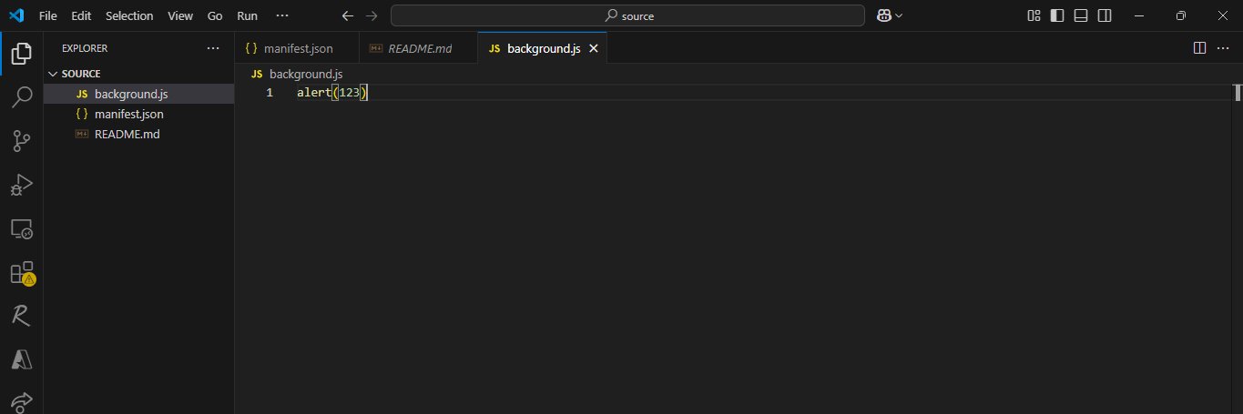Viewport: 1243px width, 414px height.
Task: Click the VS Code logo icon
Action: tap(15, 15)
